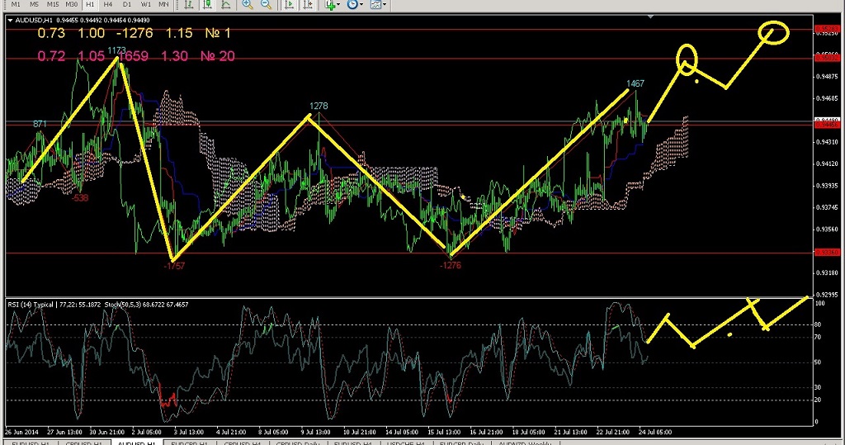Click the 1467 peak label on chart
Viewport: 845px width, 445px height.
click(x=635, y=83)
